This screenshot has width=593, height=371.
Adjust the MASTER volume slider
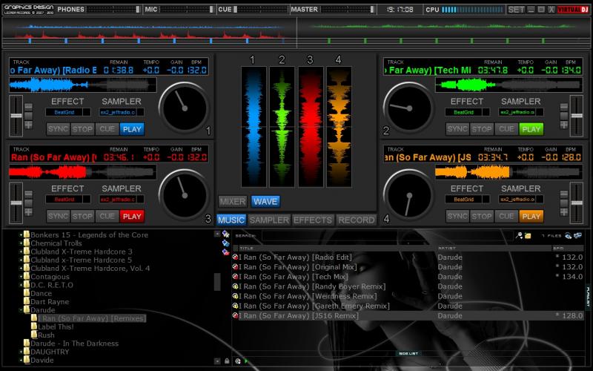pyautogui.click(x=348, y=10)
